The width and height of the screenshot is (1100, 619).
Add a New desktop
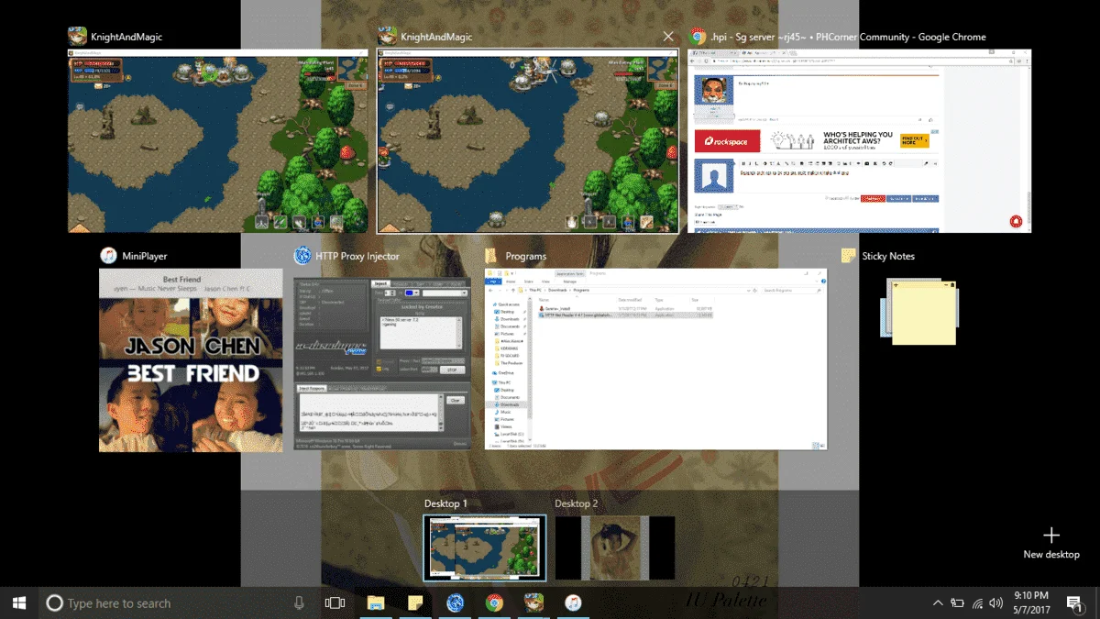(1051, 542)
